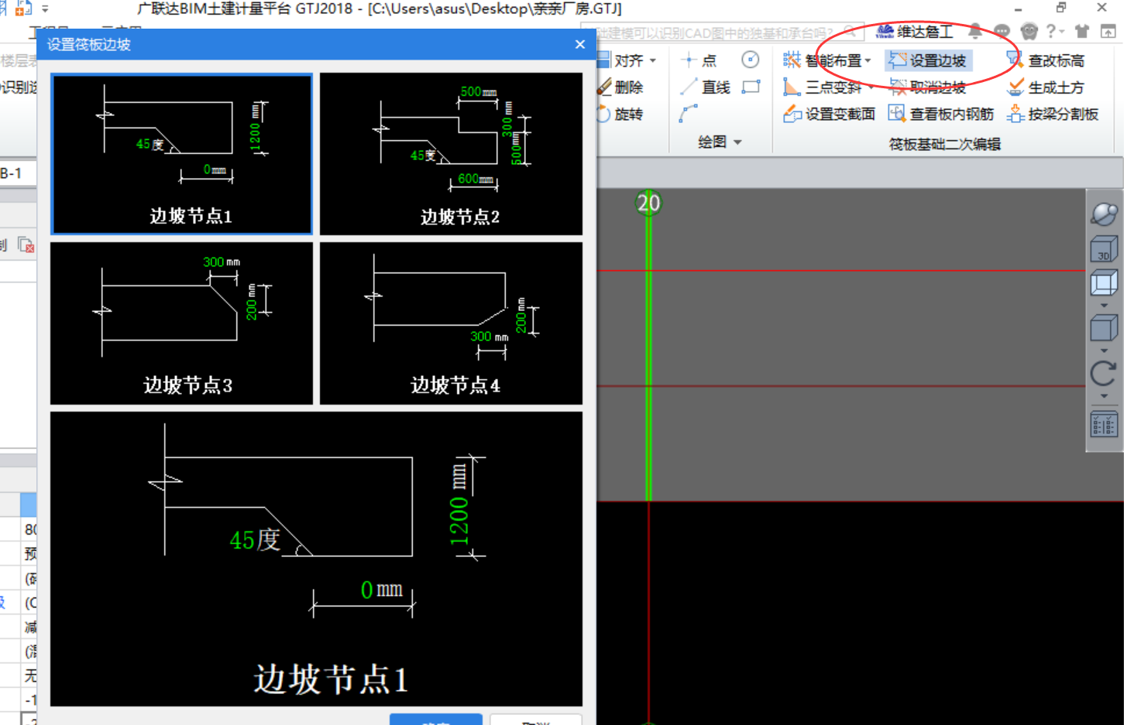Select the three-point arc draw tool
1124x725 pixels.
(688, 115)
